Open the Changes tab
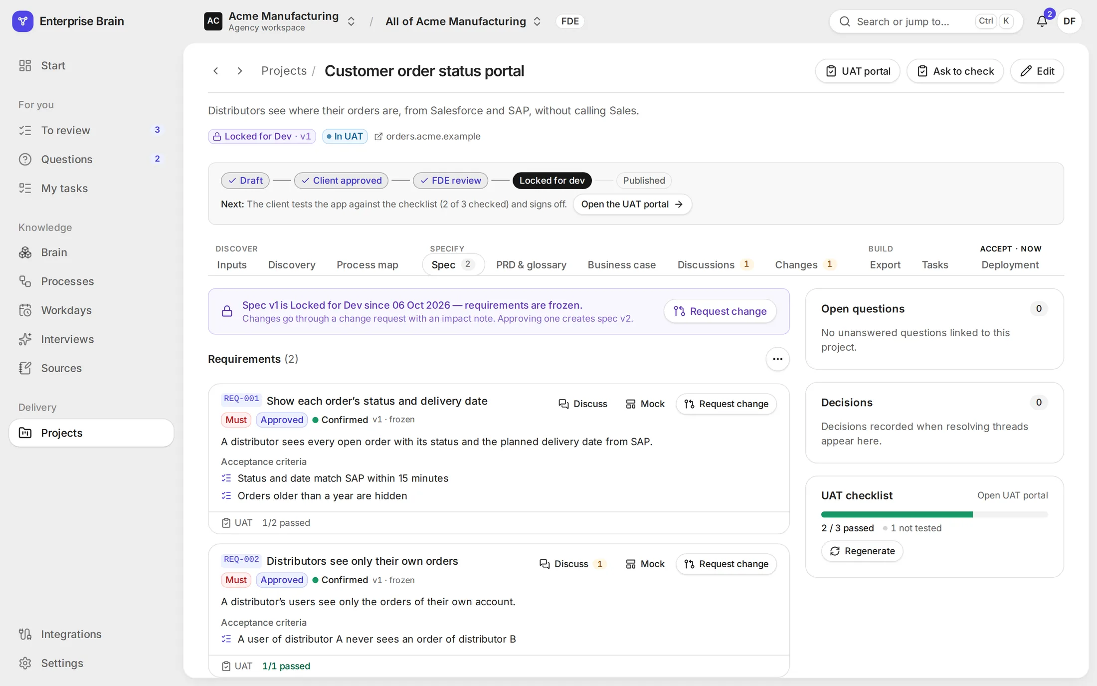The width and height of the screenshot is (1097, 686). click(x=805, y=265)
